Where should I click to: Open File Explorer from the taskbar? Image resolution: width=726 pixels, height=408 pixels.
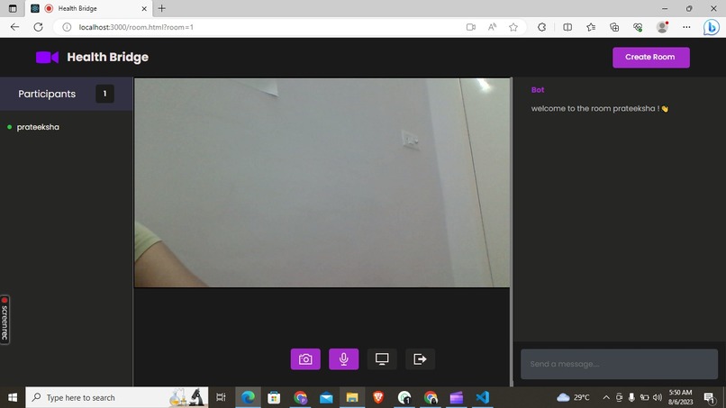tap(352, 397)
